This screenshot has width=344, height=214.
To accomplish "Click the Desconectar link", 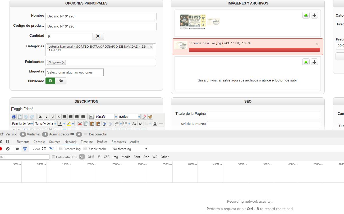I will coord(98,134).
